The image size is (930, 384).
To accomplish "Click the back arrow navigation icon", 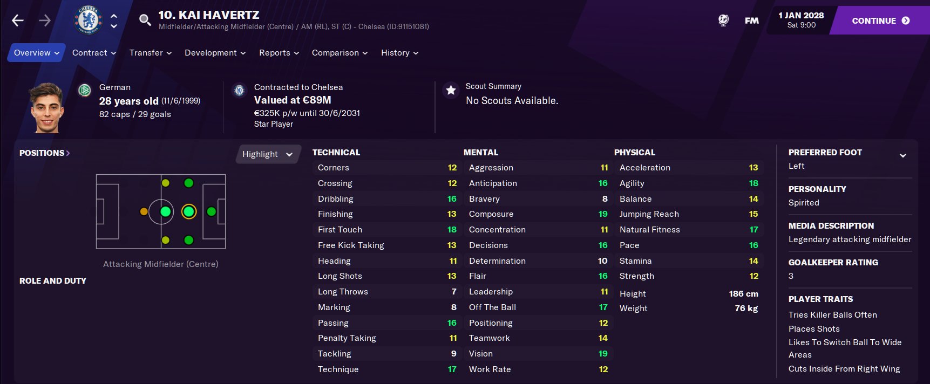I will pyautogui.click(x=18, y=20).
